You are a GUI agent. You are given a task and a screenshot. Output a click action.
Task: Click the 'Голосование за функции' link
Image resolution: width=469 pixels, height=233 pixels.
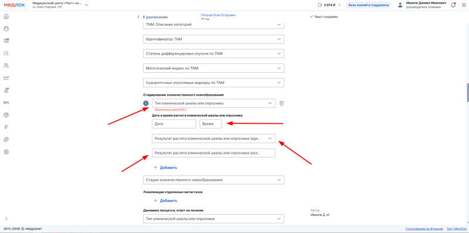[x=424, y=229]
